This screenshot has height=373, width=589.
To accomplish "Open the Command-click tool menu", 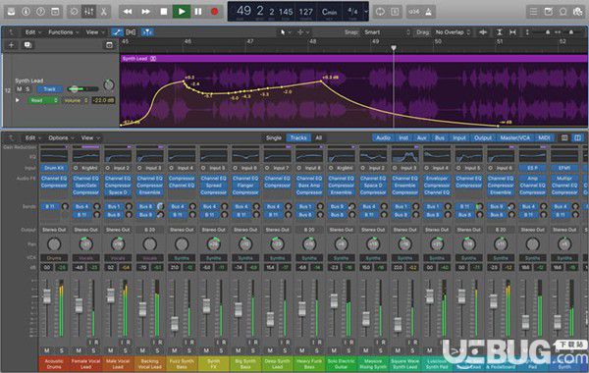I will (x=302, y=32).
